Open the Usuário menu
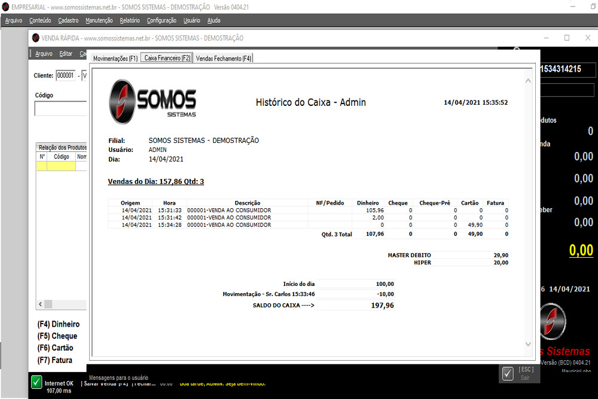Image resolution: width=598 pixels, height=399 pixels. (192, 20)
